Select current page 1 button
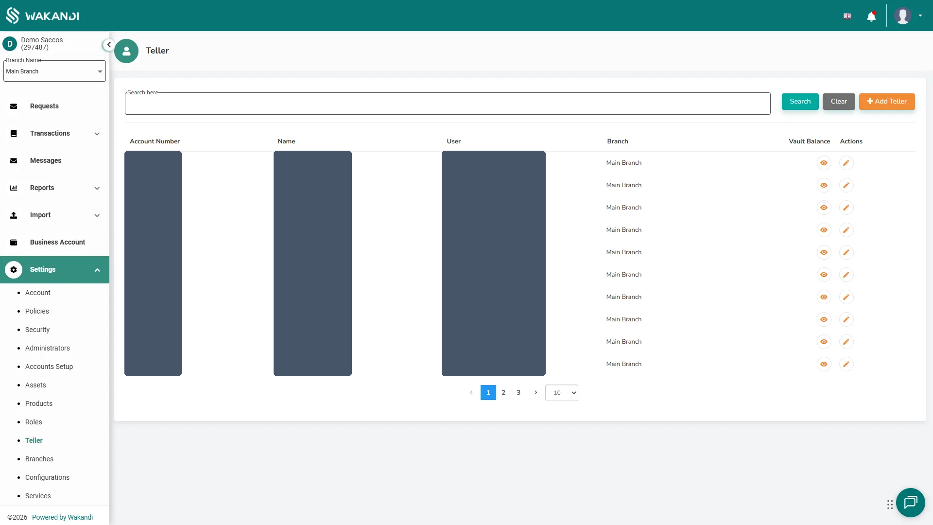 488,392
